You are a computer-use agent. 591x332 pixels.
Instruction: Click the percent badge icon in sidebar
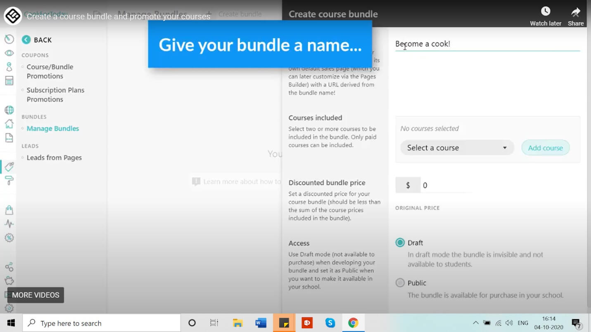click(9, 238)
